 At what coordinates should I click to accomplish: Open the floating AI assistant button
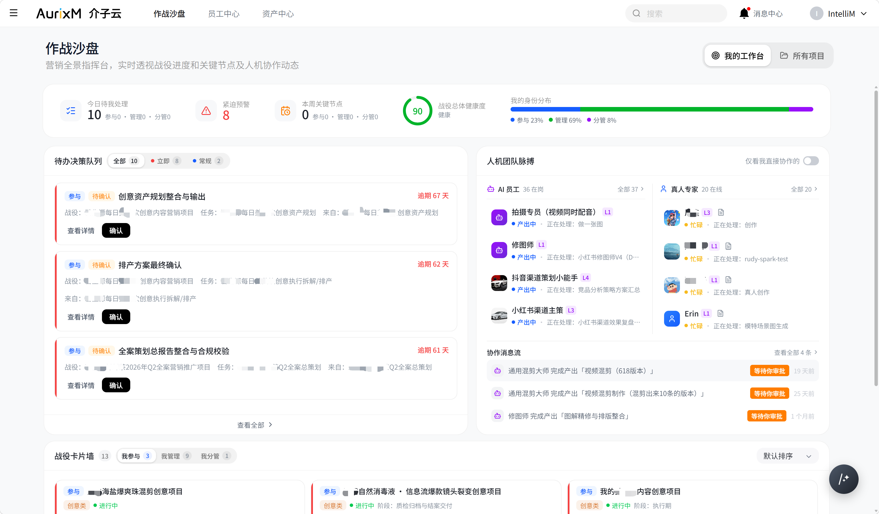click(843, 479)
